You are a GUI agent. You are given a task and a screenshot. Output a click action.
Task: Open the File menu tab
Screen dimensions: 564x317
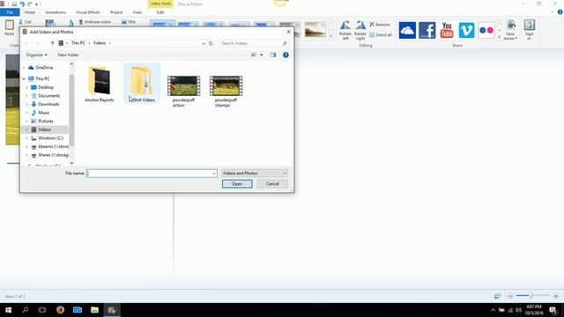tap(10, 12)
